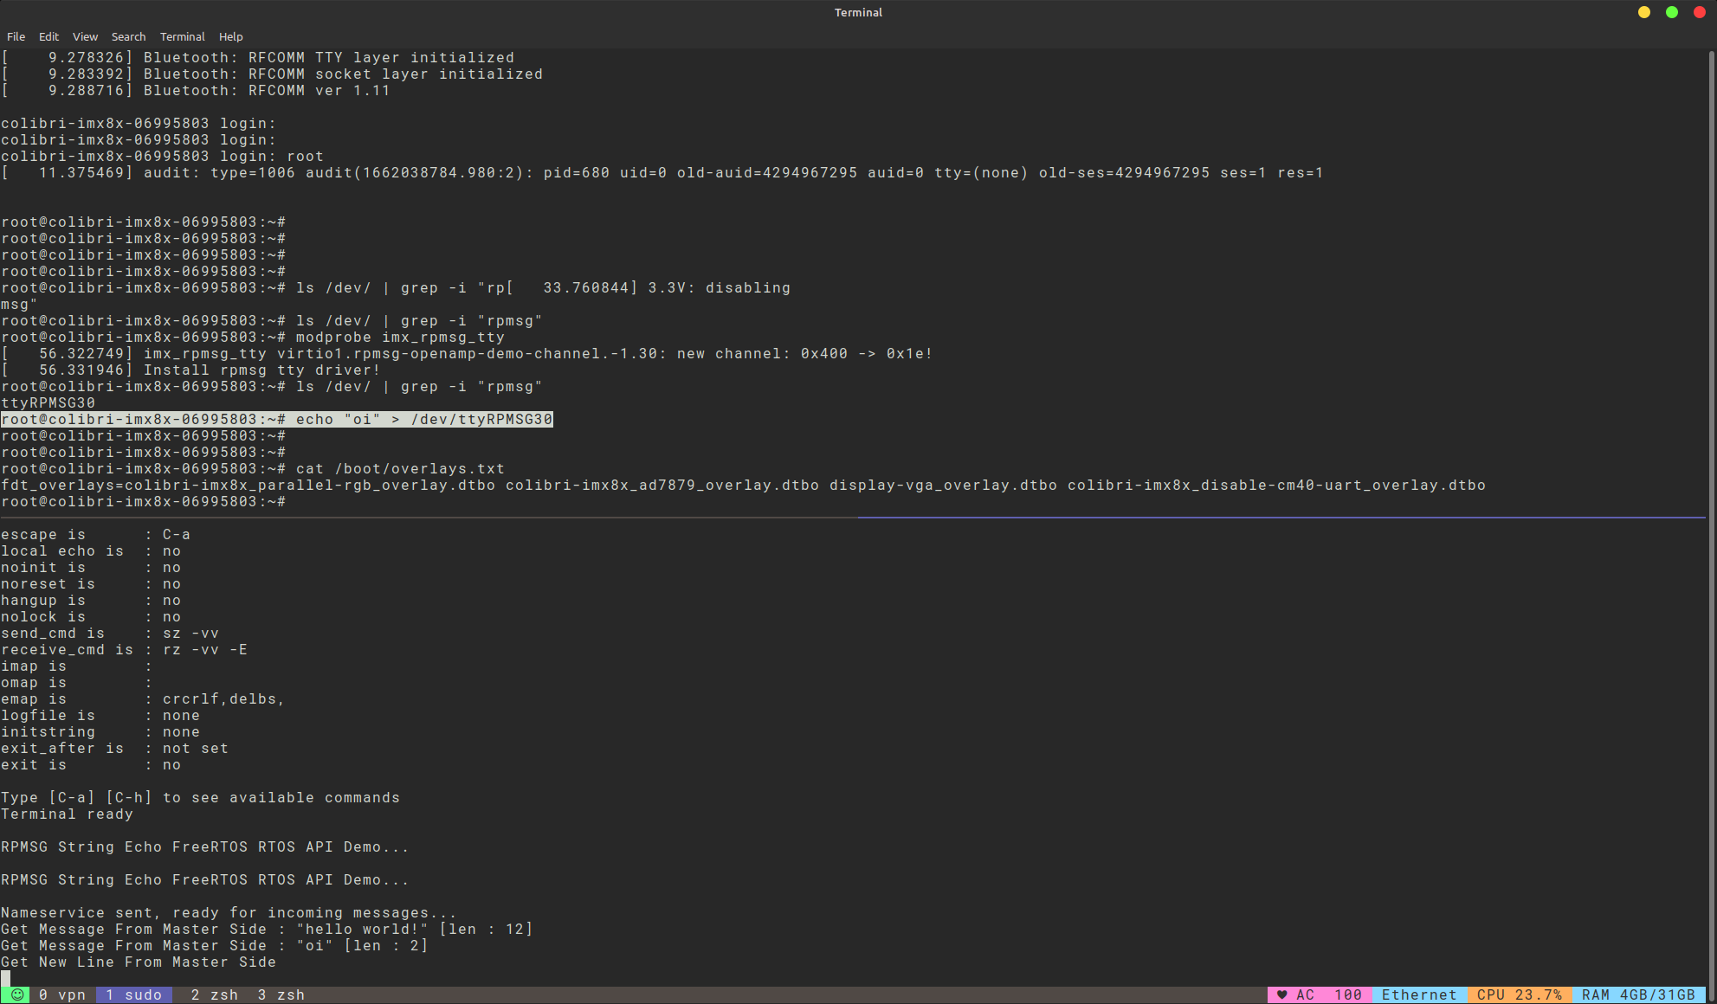The width and height of the screenshot is (1717, 1004).
Task: Open the Terminal menu
Action: pyautogui.click(x=182, y=36)
